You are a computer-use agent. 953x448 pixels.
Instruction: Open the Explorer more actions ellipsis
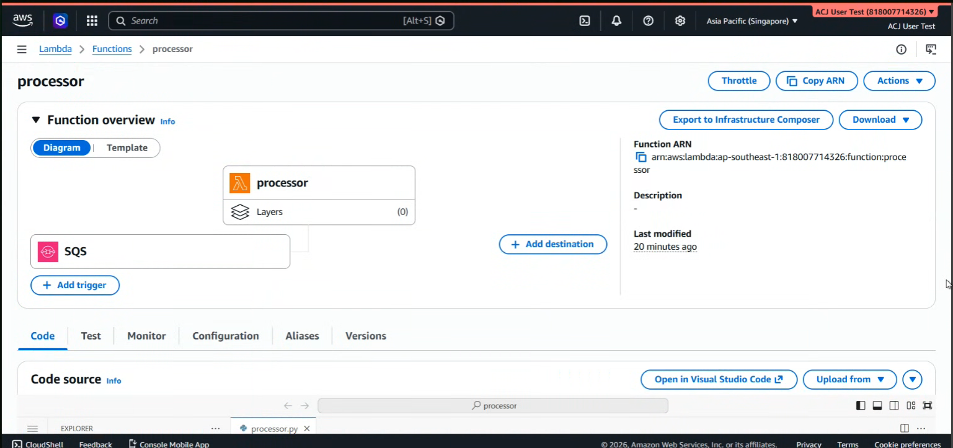[215, 429]
